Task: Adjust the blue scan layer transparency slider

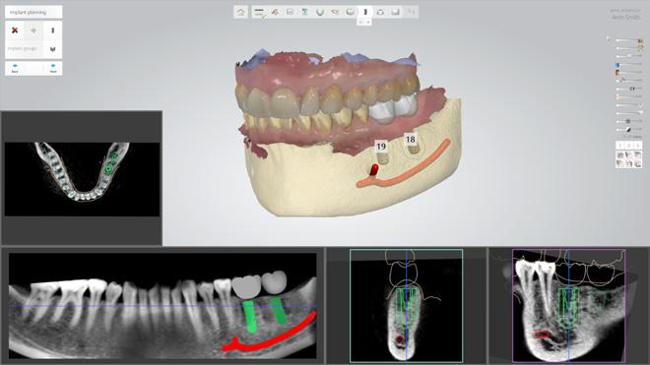Action: point(629,65)
